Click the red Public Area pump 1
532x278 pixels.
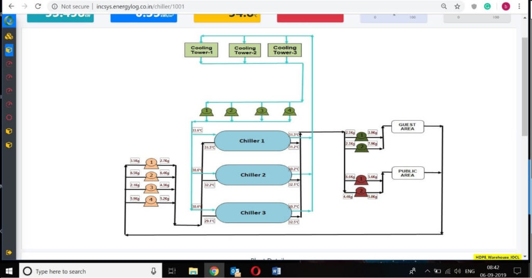[361, 180]
